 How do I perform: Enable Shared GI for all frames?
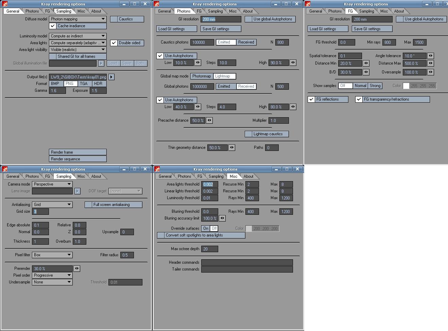point(53,56)
